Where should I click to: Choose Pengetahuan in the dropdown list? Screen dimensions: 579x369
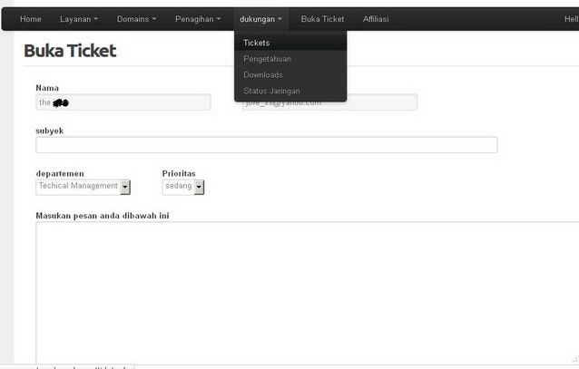tap(267, 59)
